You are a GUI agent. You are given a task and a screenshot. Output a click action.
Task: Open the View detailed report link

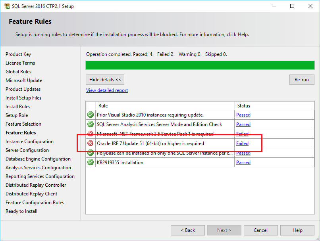107,90
